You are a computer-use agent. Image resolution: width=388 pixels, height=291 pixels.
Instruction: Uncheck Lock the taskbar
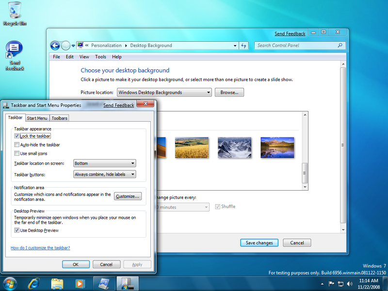tap(17, 136)
